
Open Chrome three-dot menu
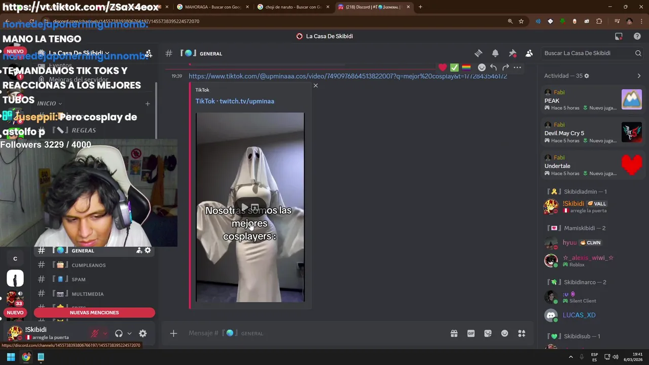tap(642, 21)
